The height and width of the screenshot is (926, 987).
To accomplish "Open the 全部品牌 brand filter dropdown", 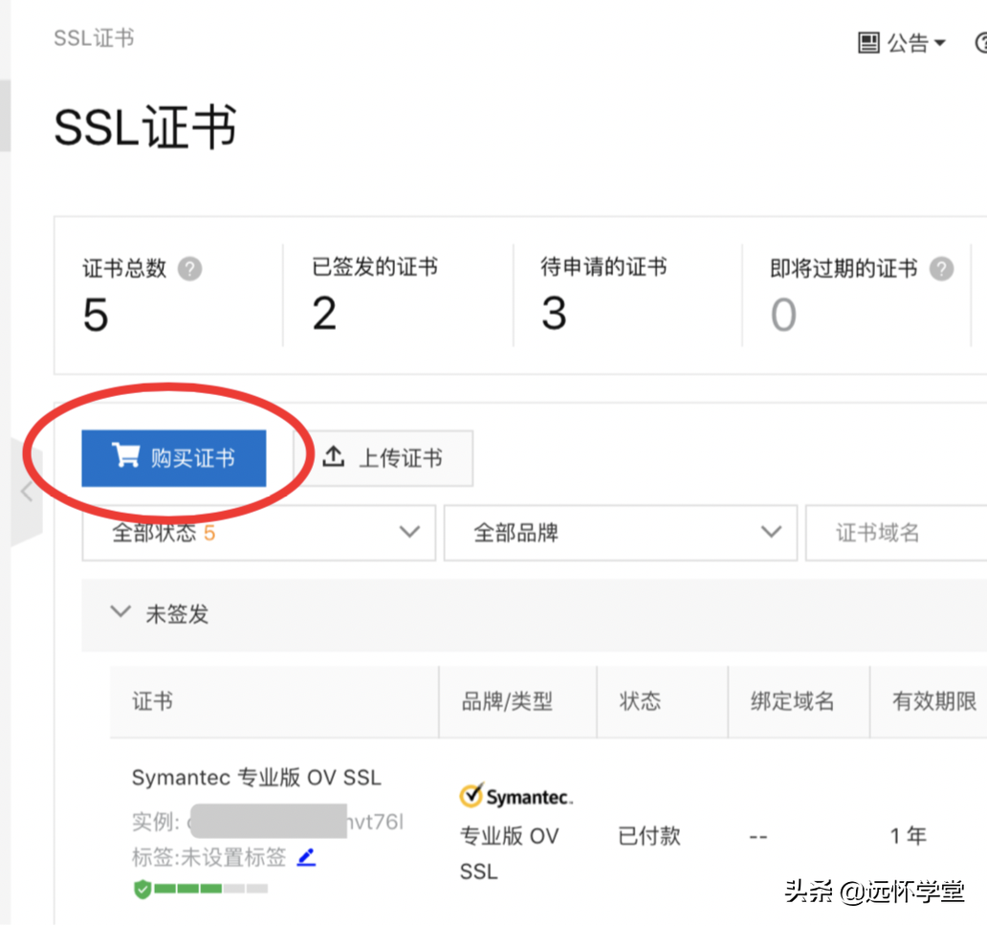I will 620,533.
